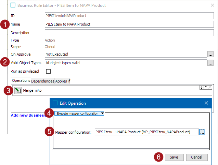Click the All object types valid field

pyautogui.click(x=126, y=63)
